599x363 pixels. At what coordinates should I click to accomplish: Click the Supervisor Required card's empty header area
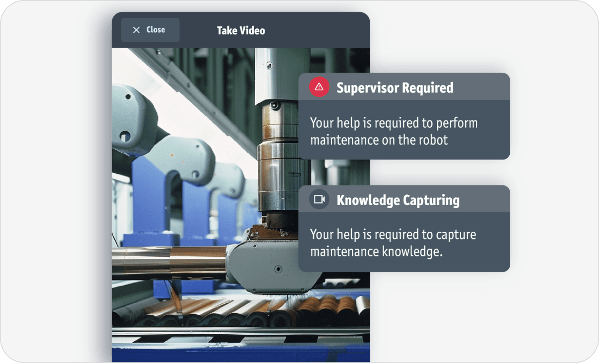point(482,88)
